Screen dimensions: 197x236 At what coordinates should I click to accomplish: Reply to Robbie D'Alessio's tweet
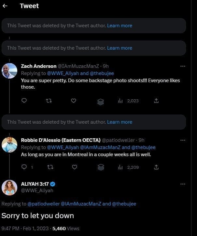24,167
